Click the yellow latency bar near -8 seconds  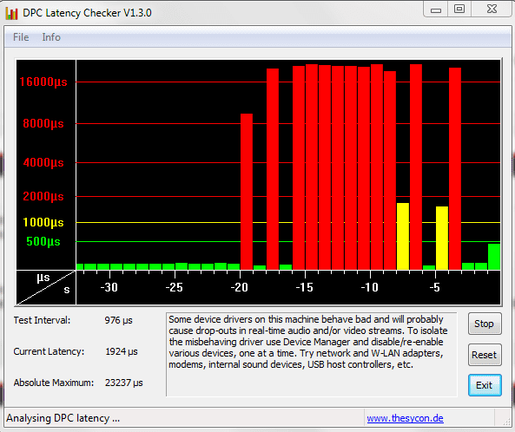point(403,236)
